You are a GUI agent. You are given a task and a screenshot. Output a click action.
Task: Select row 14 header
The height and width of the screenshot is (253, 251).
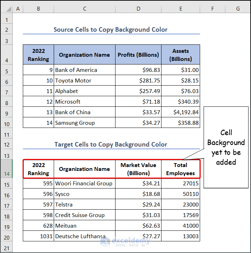7,169
